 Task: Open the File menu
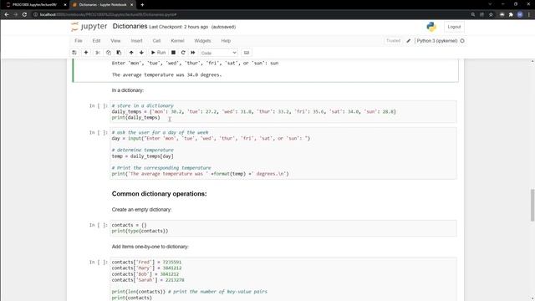pyautogui.click(x=79, y=41)
